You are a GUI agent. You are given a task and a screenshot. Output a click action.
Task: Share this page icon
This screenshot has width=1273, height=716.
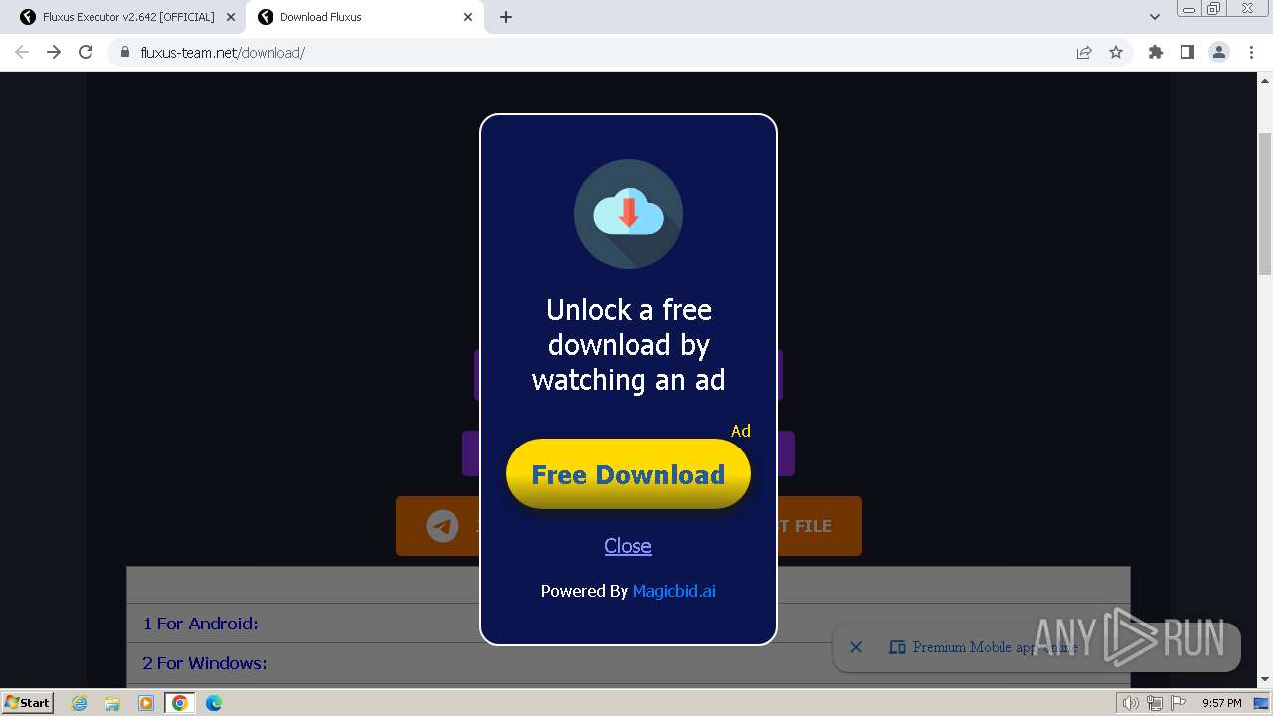tap(1084, 52)
